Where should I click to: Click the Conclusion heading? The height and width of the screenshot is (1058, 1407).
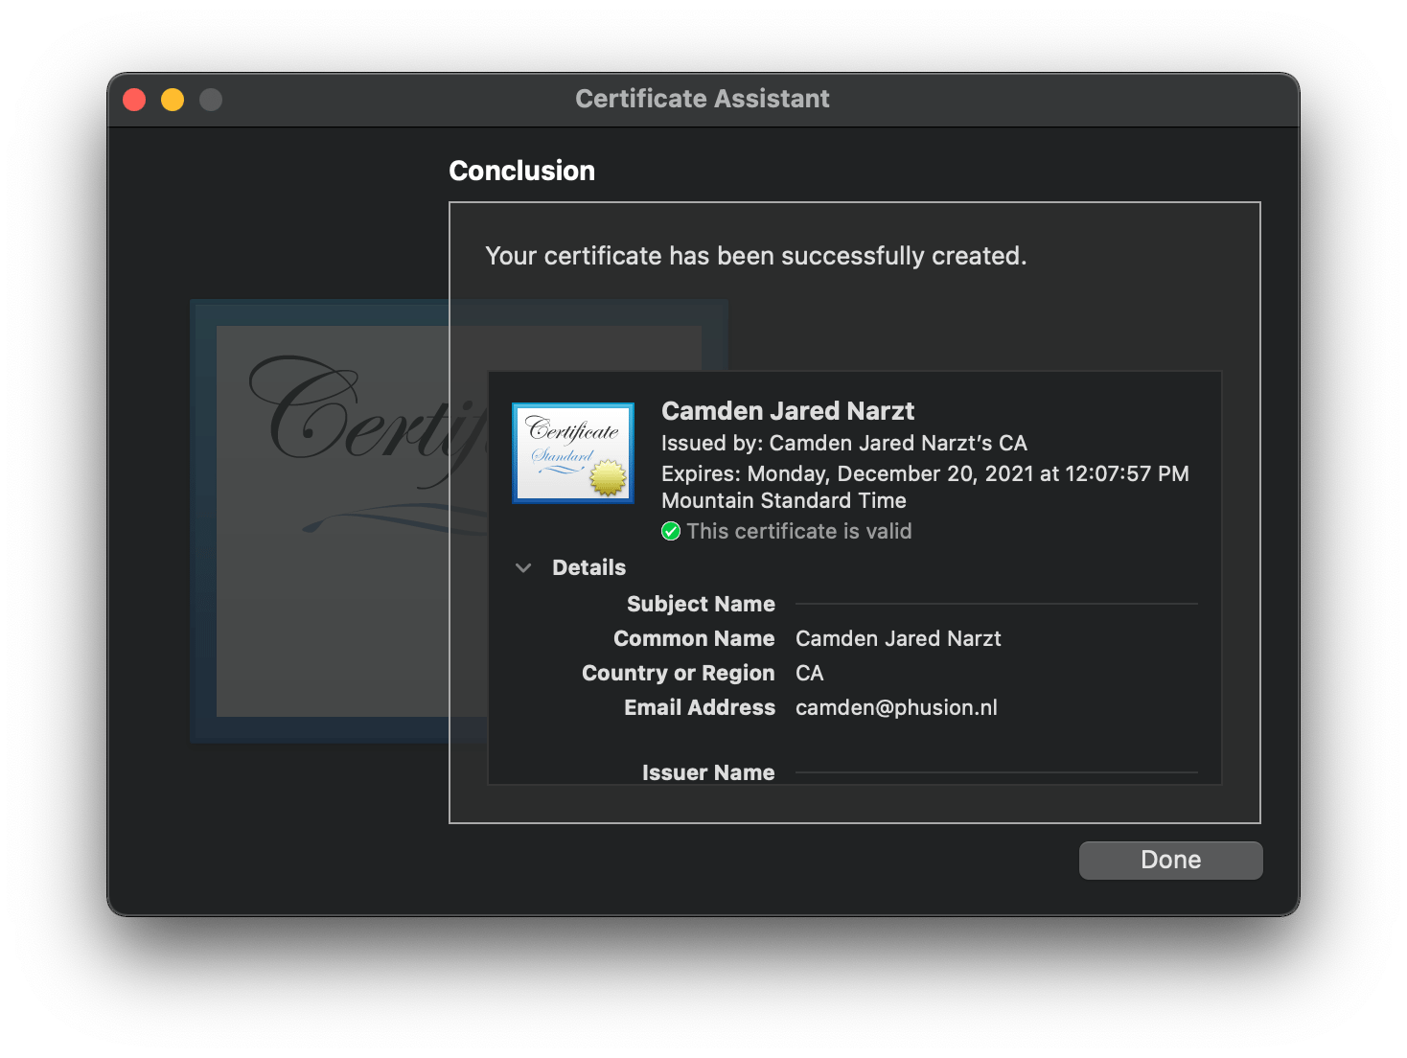521,171
